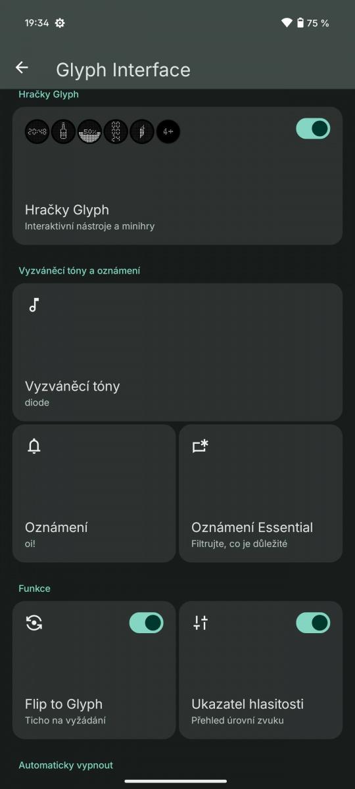Viewport: 355px width, 789px height.
Task: Open Vyzváněcí tóny settings
Action: [x=177, y=352]
